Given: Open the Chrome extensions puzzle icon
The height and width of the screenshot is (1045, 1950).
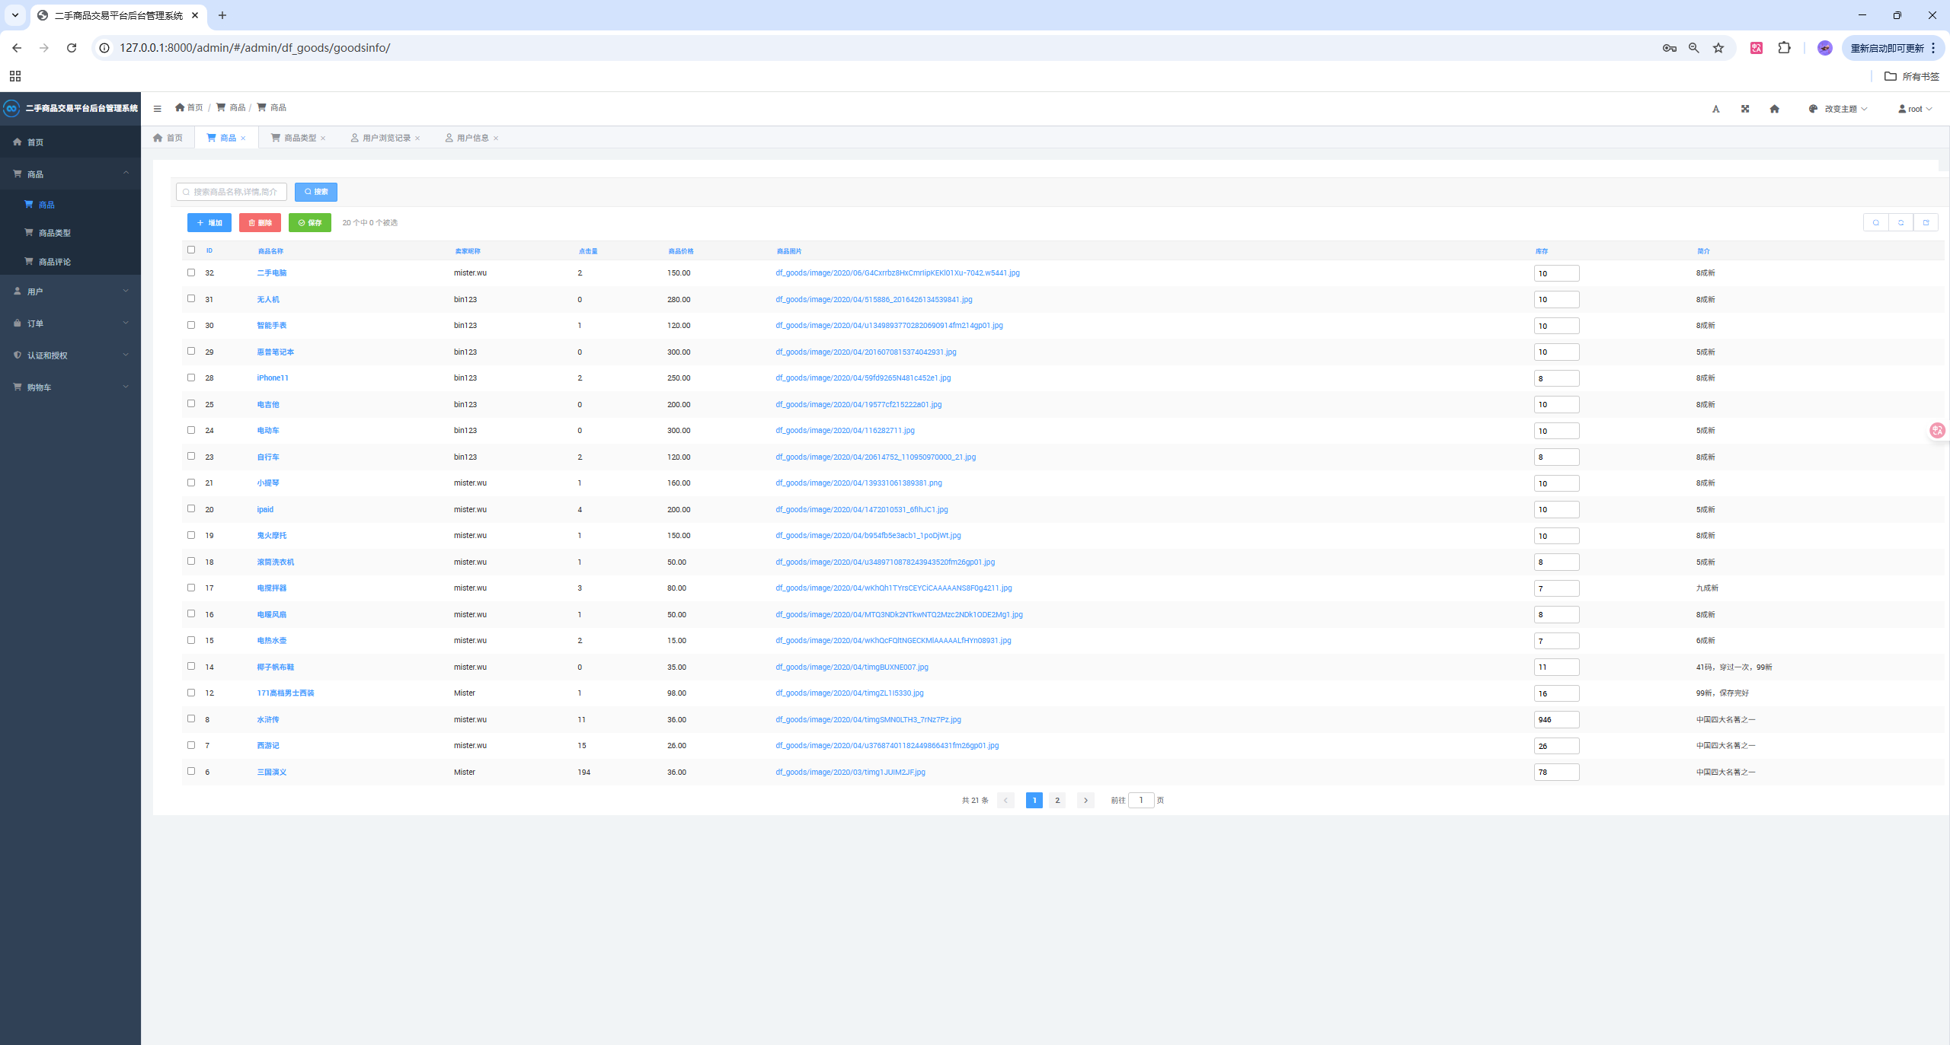Looking at the screenshot, I should [1784, 48].
